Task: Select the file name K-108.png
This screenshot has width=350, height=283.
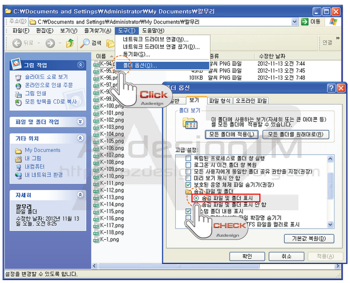Action: coord(112,162)
